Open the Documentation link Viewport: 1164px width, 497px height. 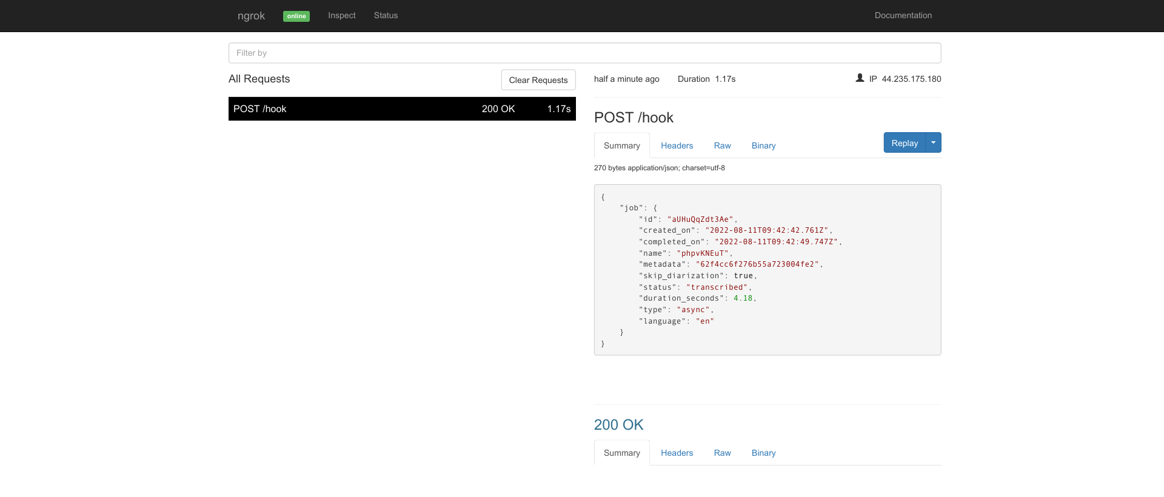tap(903, 16)
